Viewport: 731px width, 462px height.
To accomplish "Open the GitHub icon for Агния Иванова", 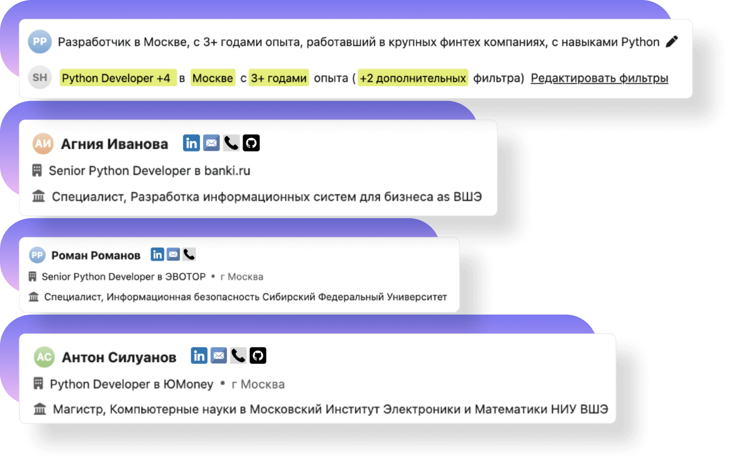I will coord(251,143).
